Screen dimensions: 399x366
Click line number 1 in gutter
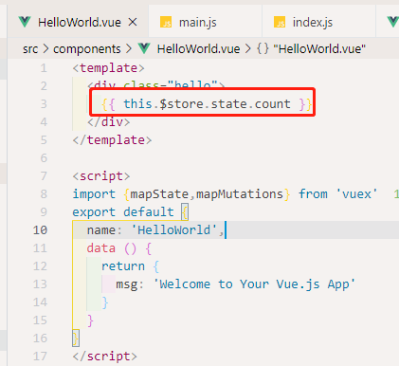(x=44, y=68)
